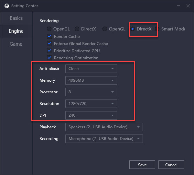Switch to the Basics tab

tap(16, 18)
